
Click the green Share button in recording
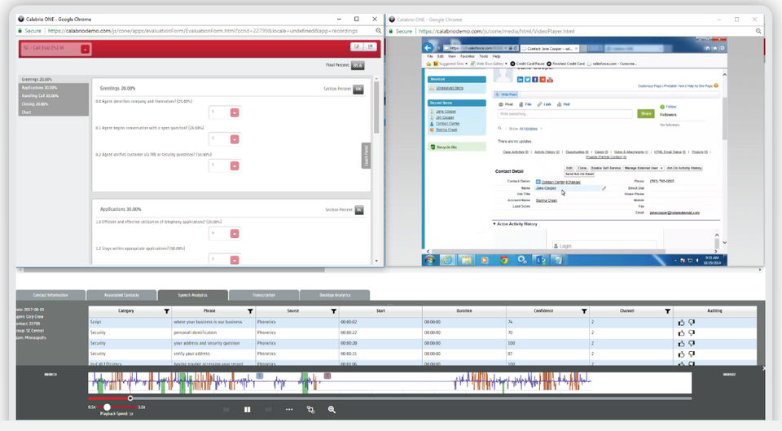tap(646, 114)
